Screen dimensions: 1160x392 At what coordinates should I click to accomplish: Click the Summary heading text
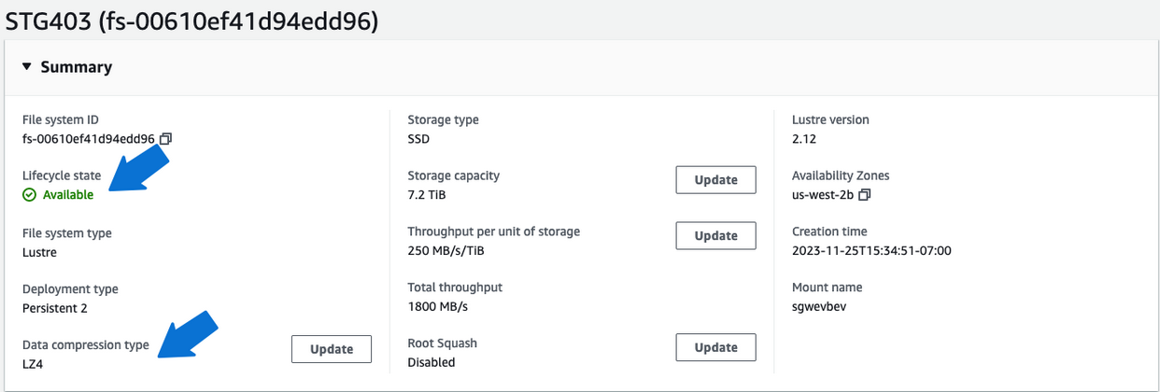coord(77,67)
